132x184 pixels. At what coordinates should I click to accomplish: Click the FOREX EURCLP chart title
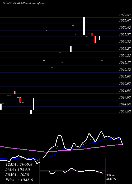coord(13,3)
